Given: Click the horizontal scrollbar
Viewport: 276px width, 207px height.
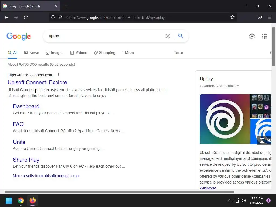Looking at the screenshot, I should [119, 192].
